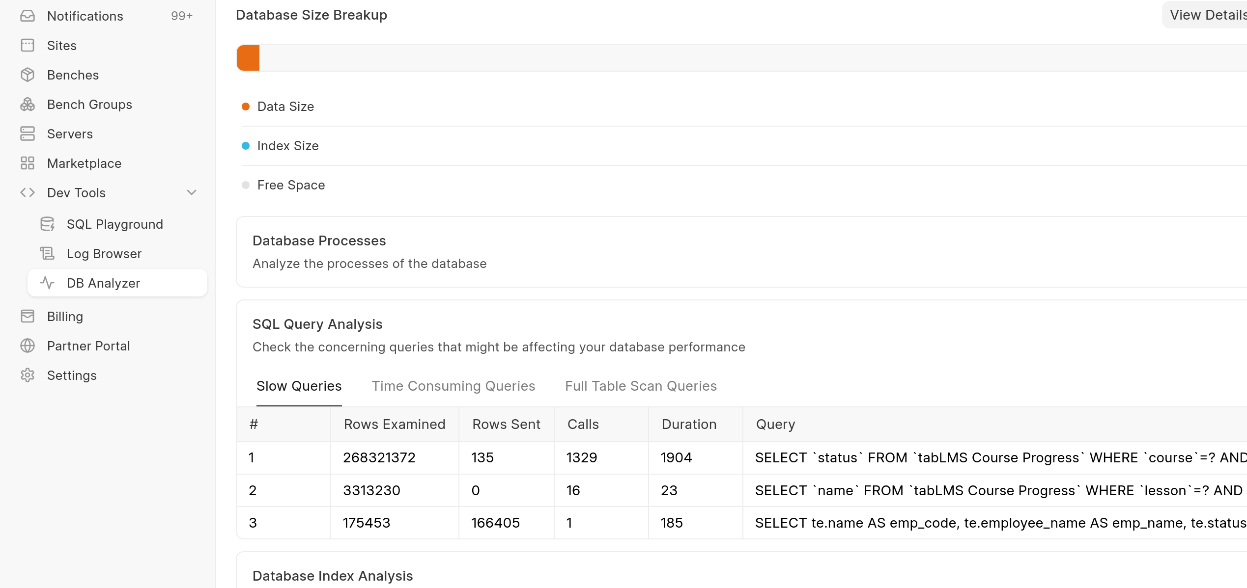Image resolution: width=1247 pixels, height=588 pixels.
Task: Click the View Details button
Action: click(x=1207, y=15)
